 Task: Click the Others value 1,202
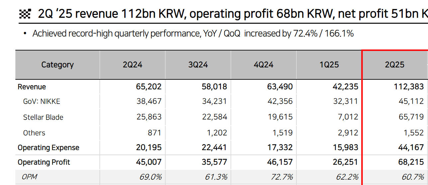pos(217,133)
